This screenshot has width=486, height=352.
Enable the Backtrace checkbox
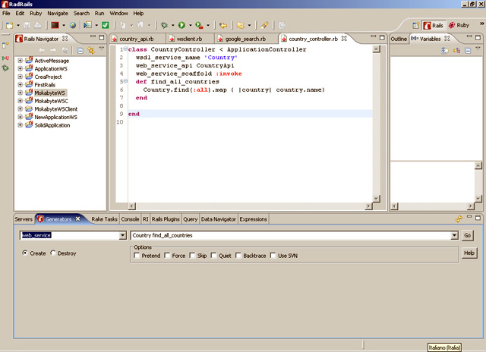238,256
